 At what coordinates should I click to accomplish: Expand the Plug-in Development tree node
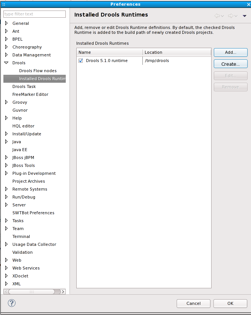pyautogui.click(x=6, y=173)
